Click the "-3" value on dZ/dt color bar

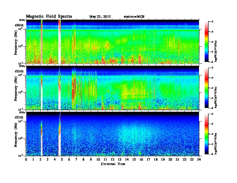212,124
